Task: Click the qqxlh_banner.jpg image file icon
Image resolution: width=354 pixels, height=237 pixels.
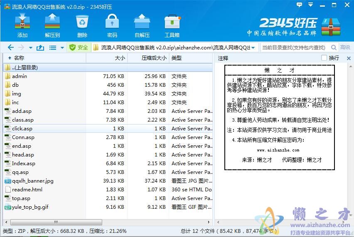Action: [7, 181]
